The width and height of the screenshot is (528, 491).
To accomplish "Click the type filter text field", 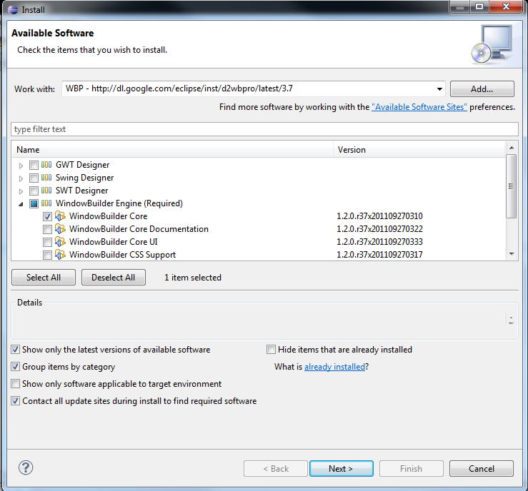I will click(264, 129).
